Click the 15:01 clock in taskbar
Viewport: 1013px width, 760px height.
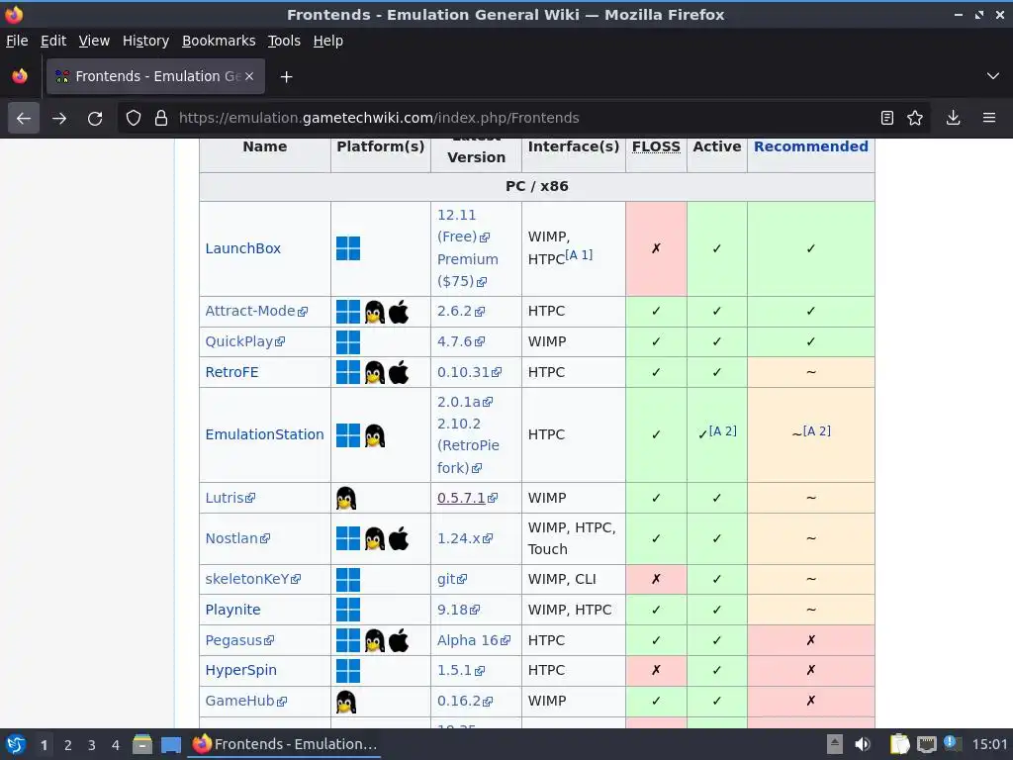coord(989,745)
